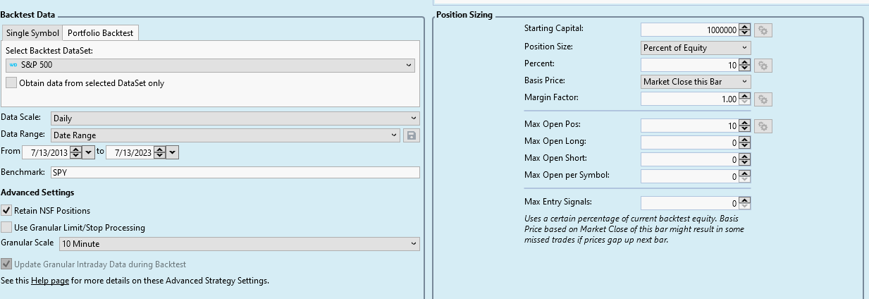Image resolution: width=869 pixels, height=299 pixels.
Task: Check Obtain data from selected DataSet only
Action: 11,83
